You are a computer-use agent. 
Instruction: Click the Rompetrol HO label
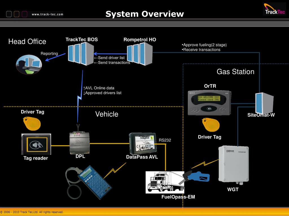coord(140,40)
